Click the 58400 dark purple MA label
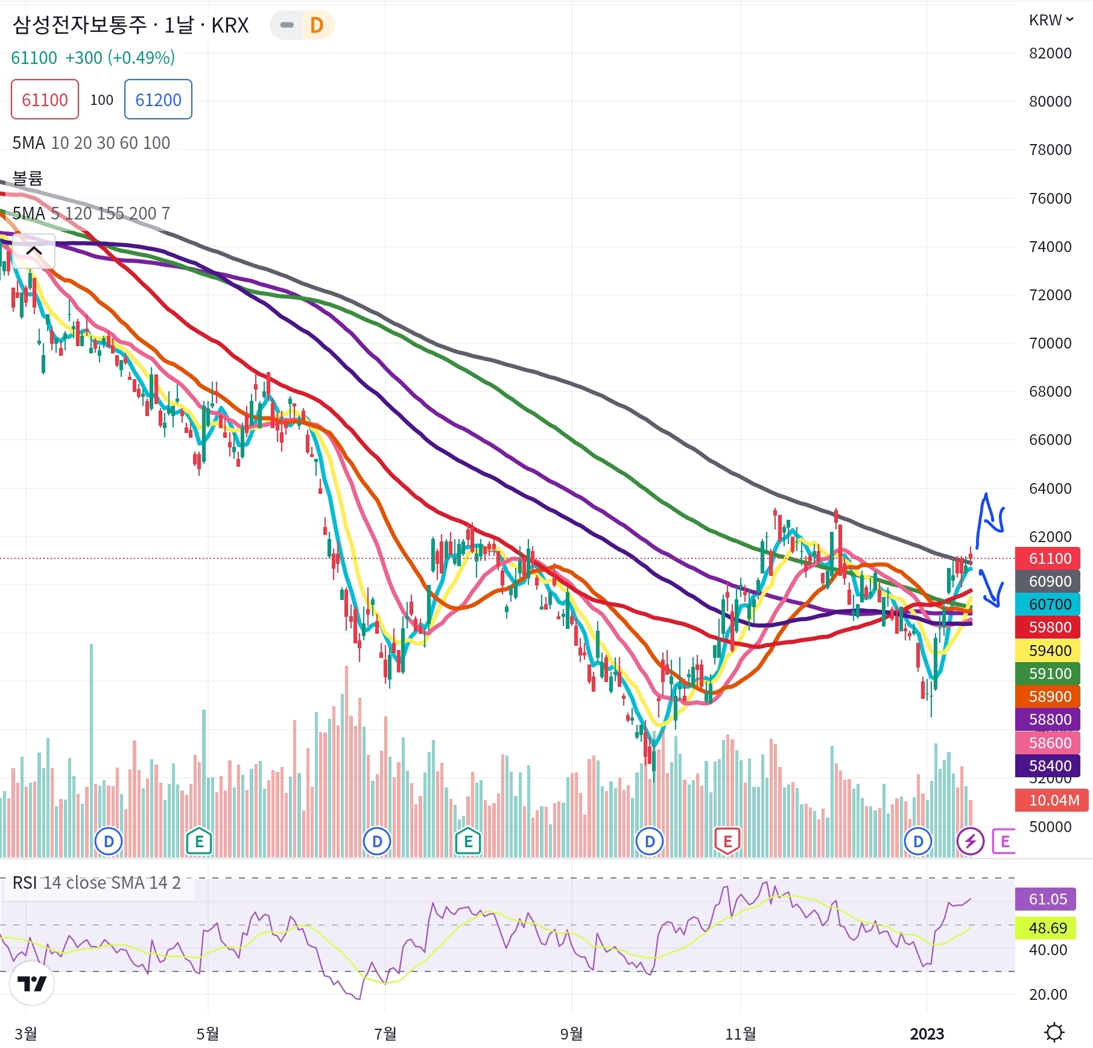The width and height of the screenshot is (1093, 1048). [x=1048, y=766]
